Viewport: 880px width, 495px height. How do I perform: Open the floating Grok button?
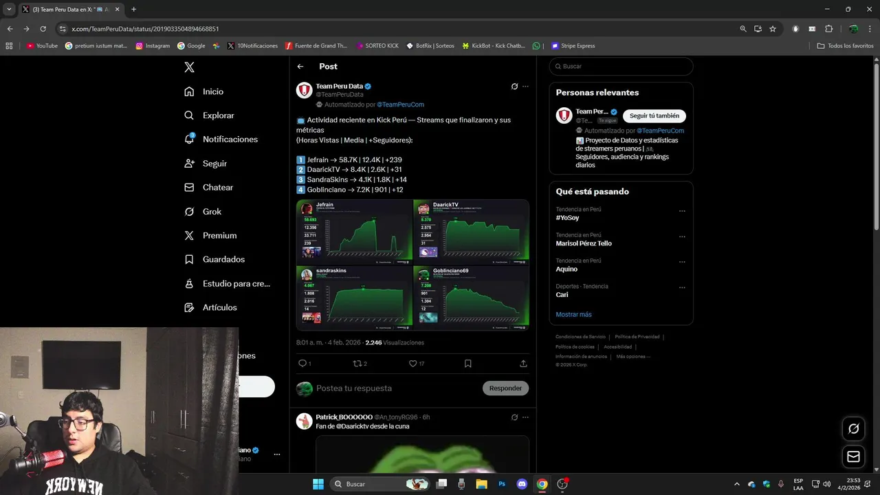point(853,428)
